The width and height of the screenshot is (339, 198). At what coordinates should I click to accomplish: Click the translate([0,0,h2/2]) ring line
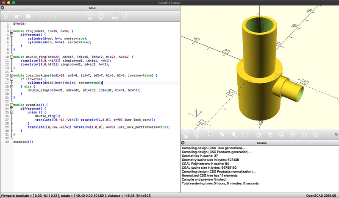click(x=65, y=64)
